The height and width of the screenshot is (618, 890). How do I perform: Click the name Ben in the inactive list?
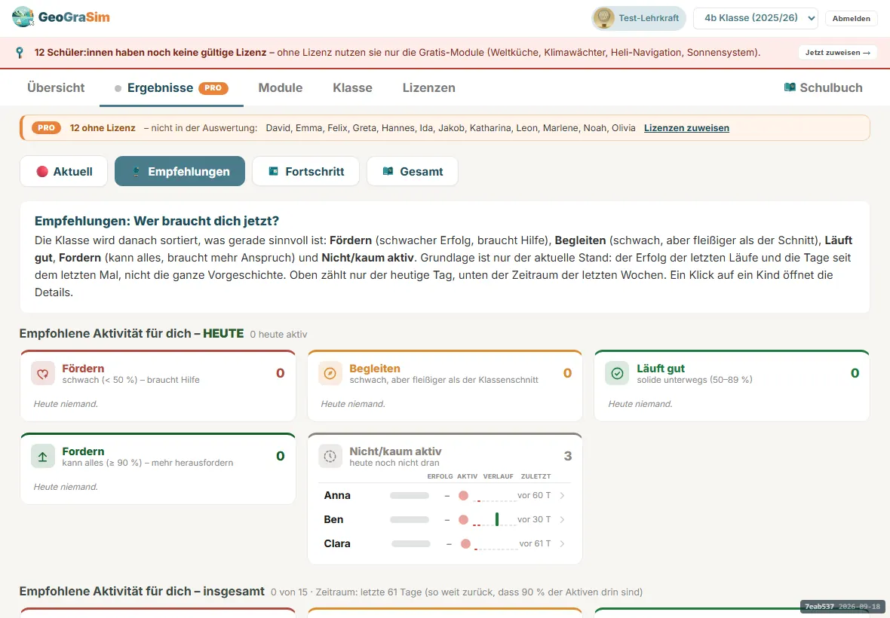(x=333, y=520)
